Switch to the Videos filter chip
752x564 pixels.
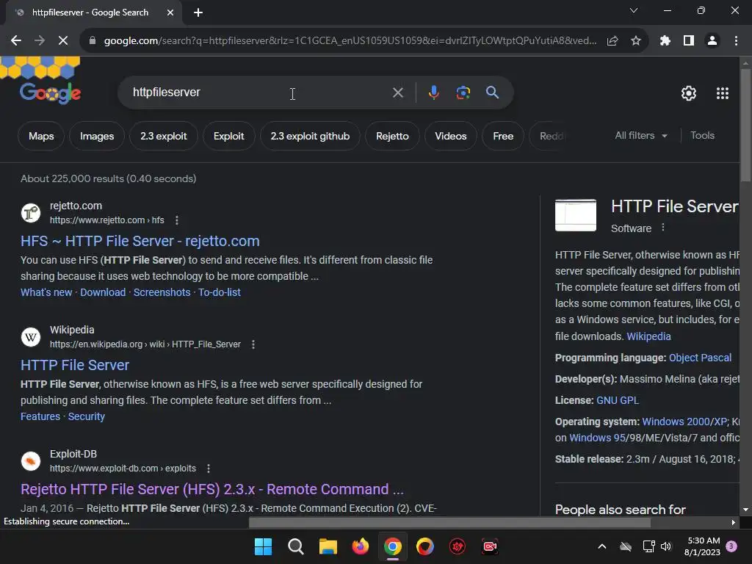pyautogui.click(x=451, y=136)
